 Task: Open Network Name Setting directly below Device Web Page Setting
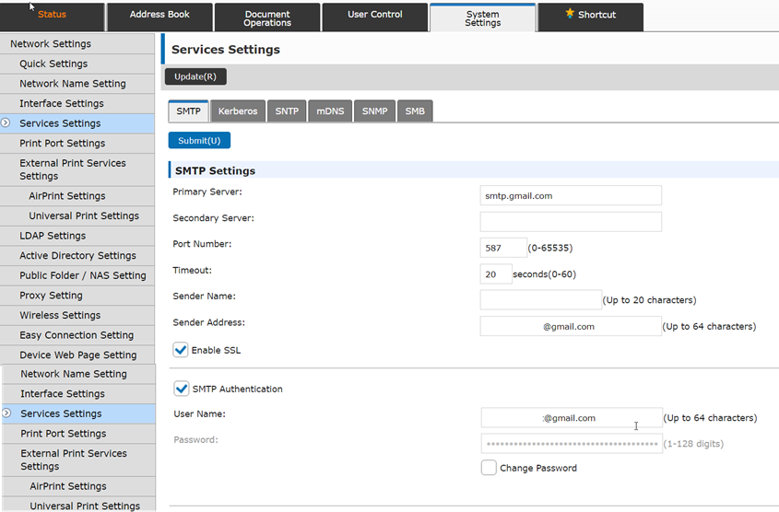[78, 374]
